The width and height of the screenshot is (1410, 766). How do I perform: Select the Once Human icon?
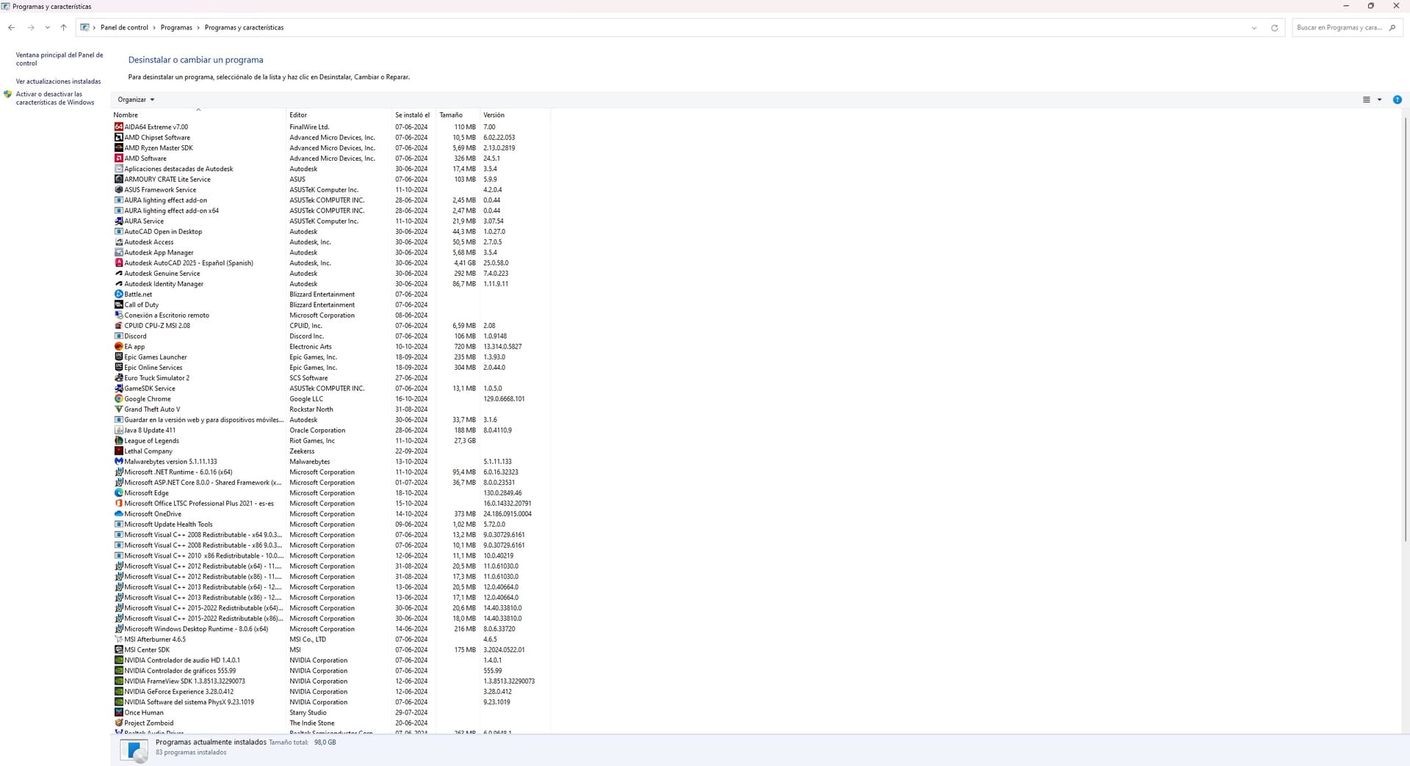[119, 712]
